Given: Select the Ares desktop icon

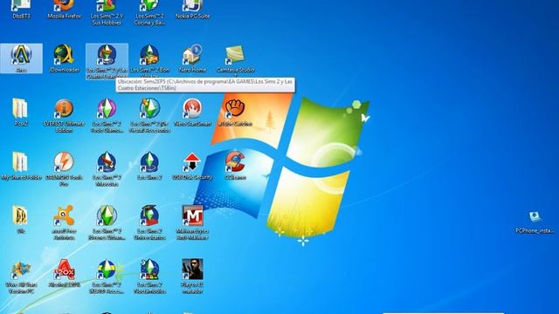Looking at the screenshot, I should pyautogui.click(x=21, y=58).
